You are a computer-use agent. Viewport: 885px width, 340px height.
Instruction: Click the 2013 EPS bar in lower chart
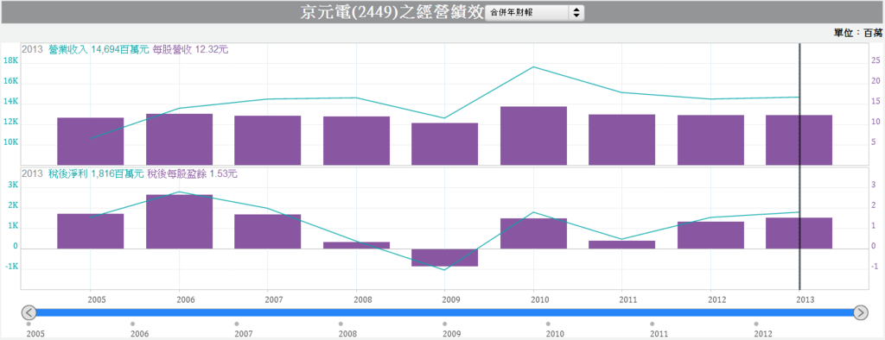tap(799, 233)
